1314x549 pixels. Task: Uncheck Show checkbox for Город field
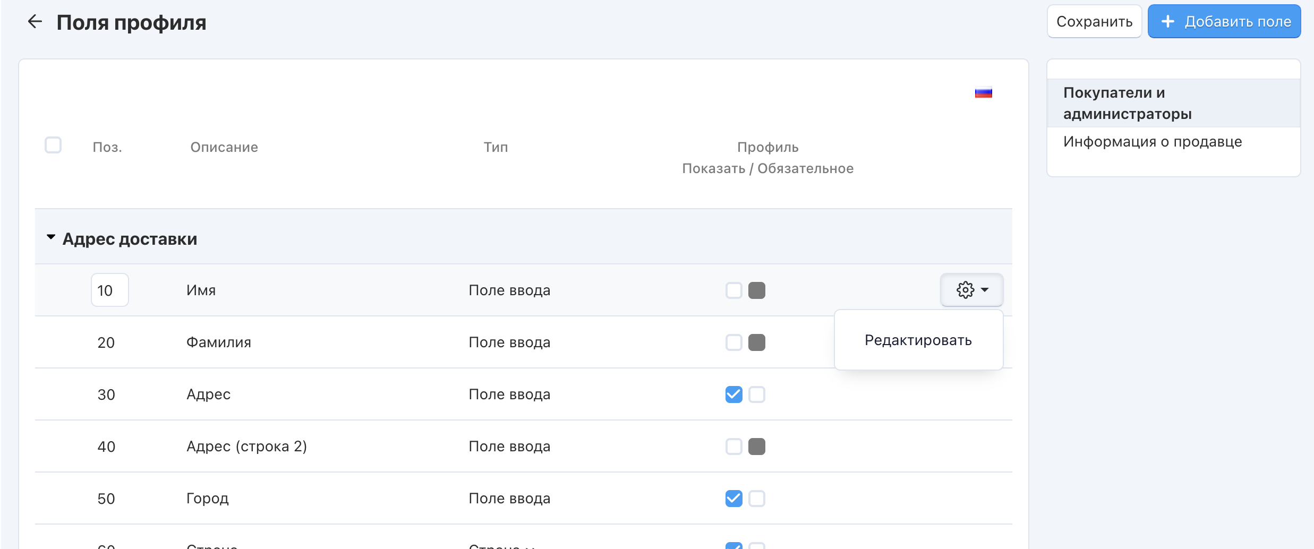[x=733, y=499]
